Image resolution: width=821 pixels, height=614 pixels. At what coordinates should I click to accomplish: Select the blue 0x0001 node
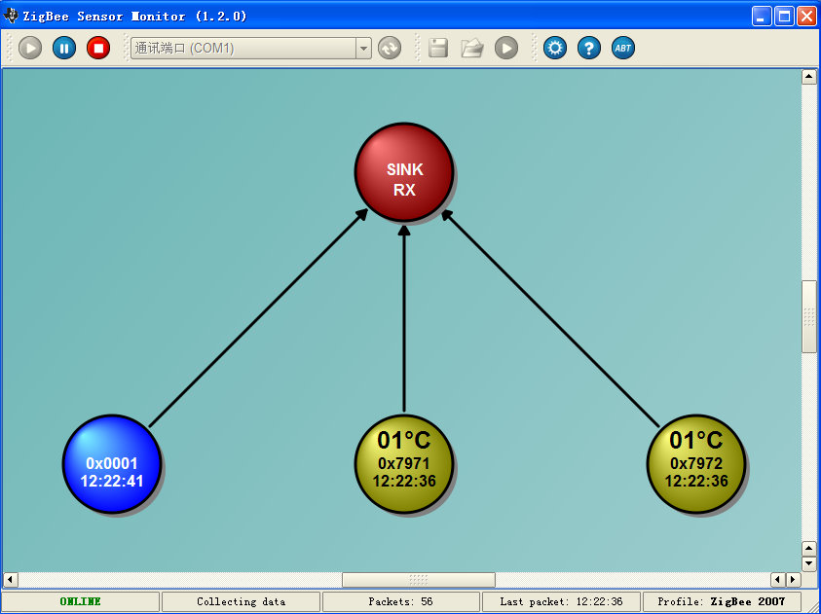click(x=112, y=464)
